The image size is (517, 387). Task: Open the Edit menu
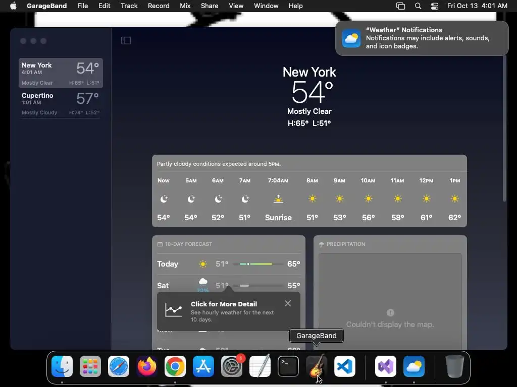[x=104, y=6]
